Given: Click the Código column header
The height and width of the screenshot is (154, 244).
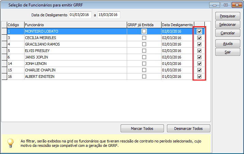Looking at the screenshot, I should [15, 25].
